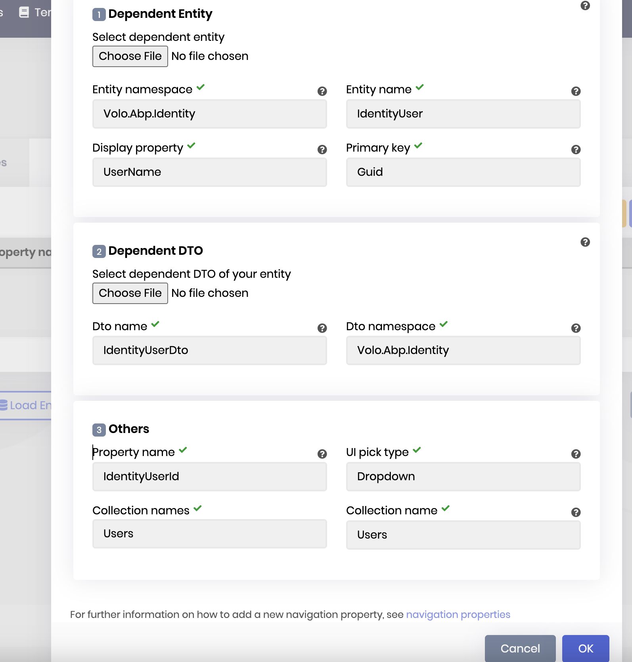Click help icon next to Dto name

(x=322, y=328)
